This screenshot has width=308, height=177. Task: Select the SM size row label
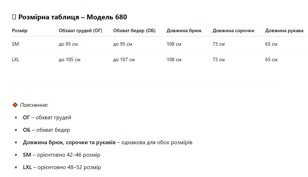[x=15, y=44]
